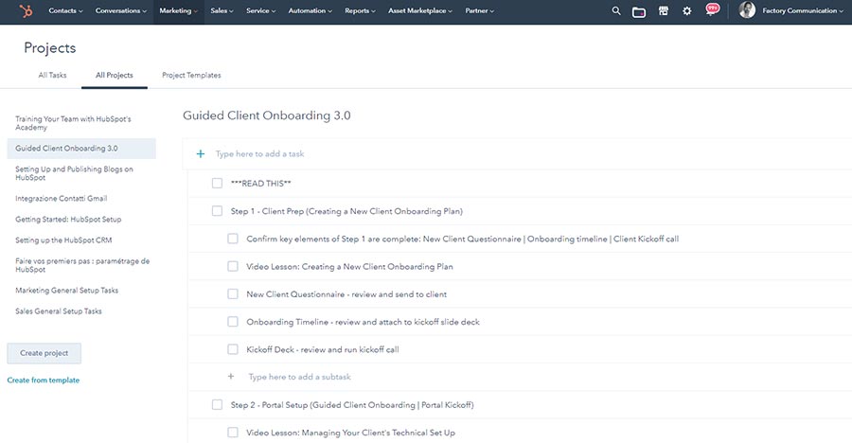Open the Asset Marketplace dropdown menu
This screenshot has height=443, width=852.
pos(420,10)
